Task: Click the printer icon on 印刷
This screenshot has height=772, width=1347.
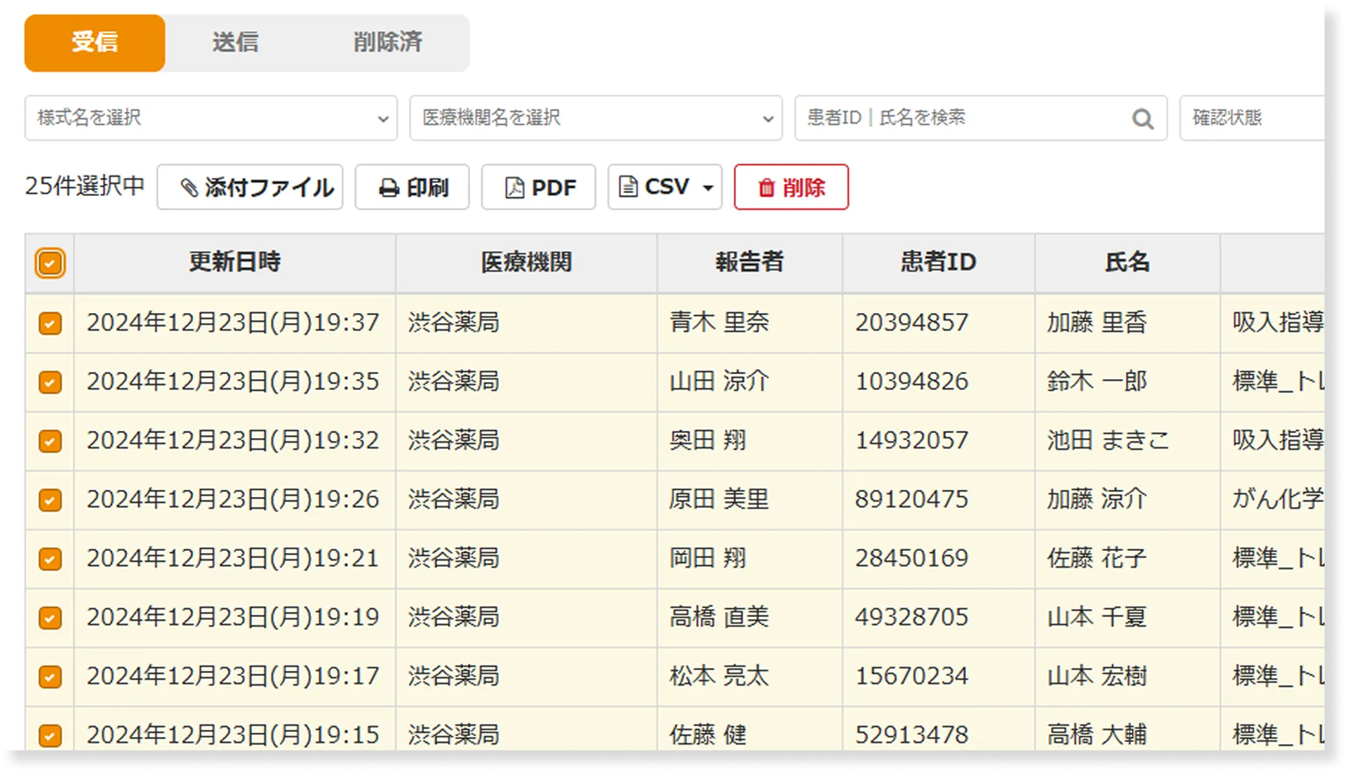Action: [389, 188]
